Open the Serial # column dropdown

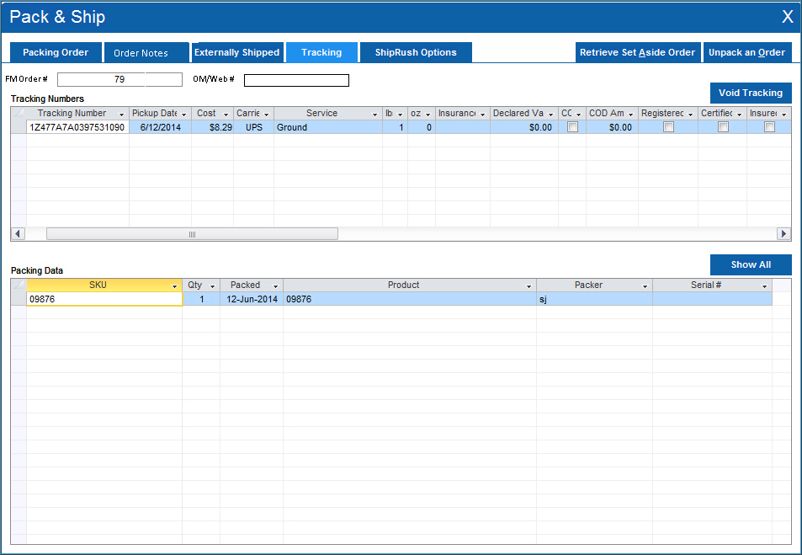pyautogui.click(x=764, y=286)
